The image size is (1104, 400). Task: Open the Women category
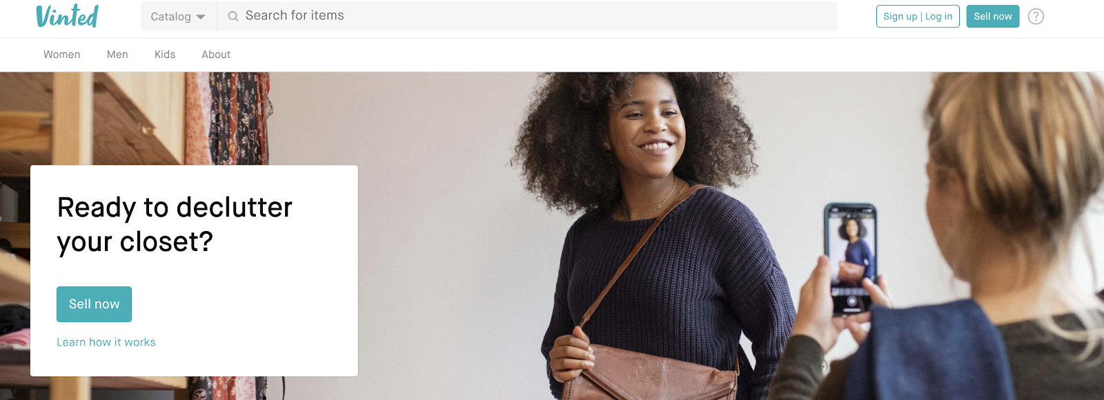[x=61, y=54]
